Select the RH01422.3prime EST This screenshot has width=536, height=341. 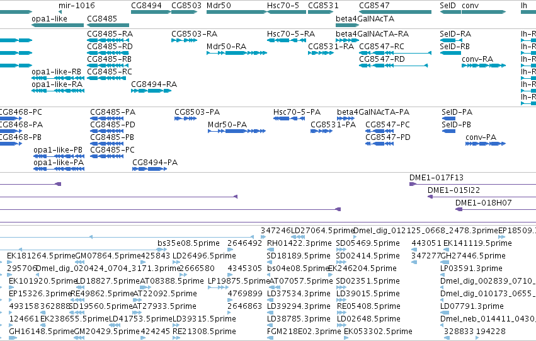[270, 250]
